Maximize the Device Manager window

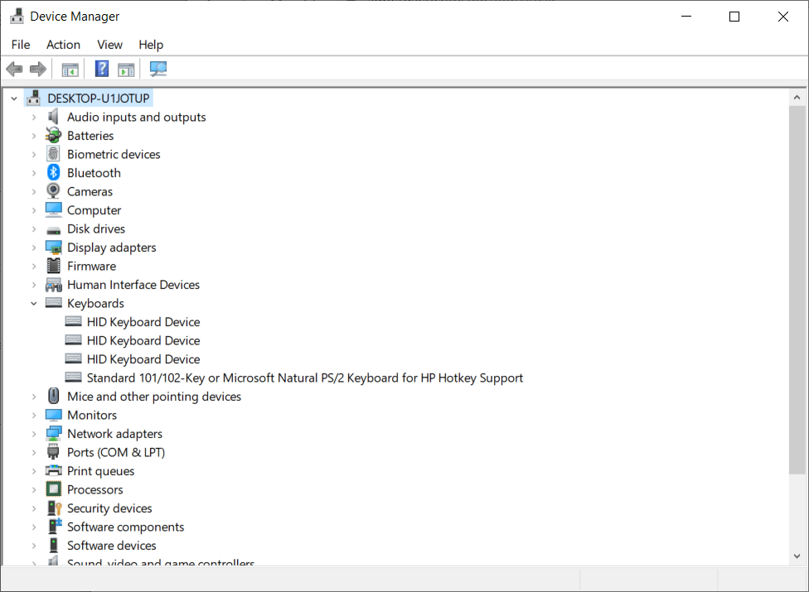[734, 17]
